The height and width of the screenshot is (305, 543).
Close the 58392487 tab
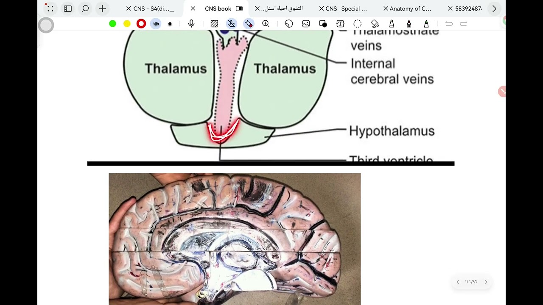[x=450, y=8]
